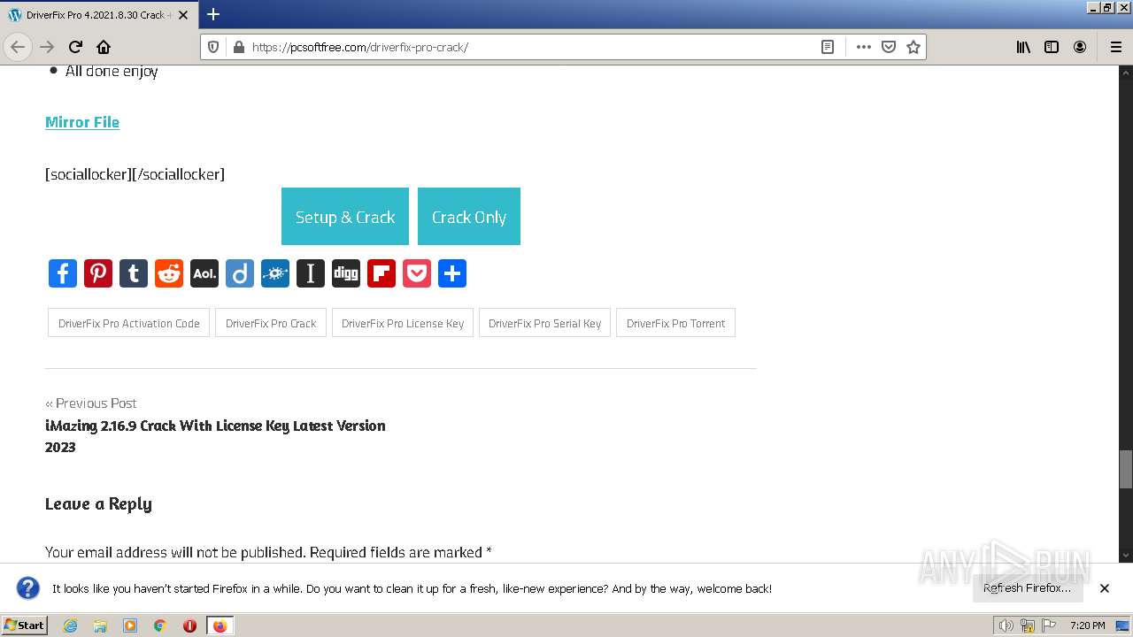Open page actions three-dot menu
Screen dimensions: 1133x637
tap(863, 47)
